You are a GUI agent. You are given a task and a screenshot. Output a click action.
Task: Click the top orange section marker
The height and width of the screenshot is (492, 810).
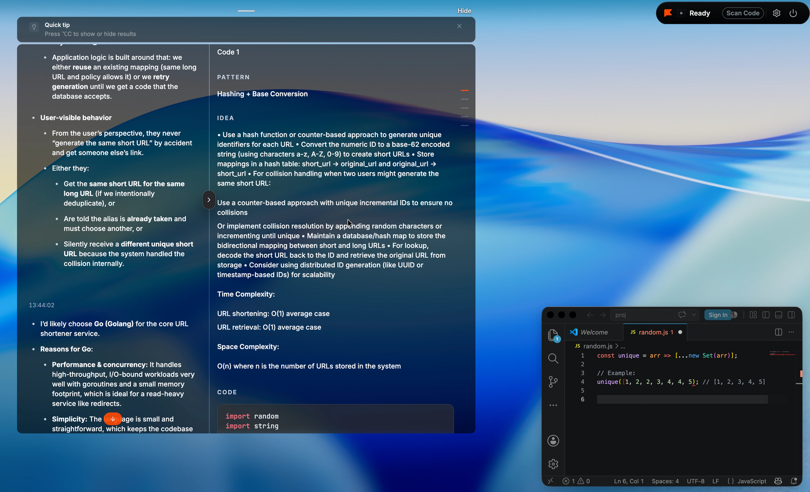pos(464,90)
